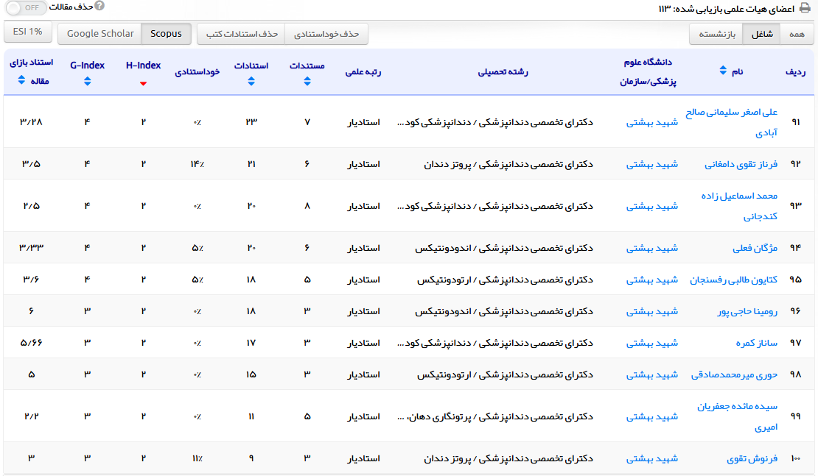818x476 pixels.
Task: Click the H-Index column header
Action: coord(143,65)
